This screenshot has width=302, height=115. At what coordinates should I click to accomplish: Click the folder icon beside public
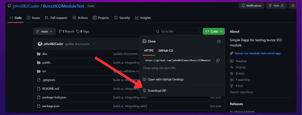(39, 63)
